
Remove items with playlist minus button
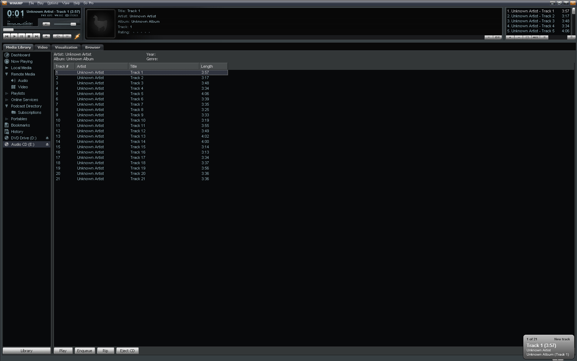(x=519, y=37)
